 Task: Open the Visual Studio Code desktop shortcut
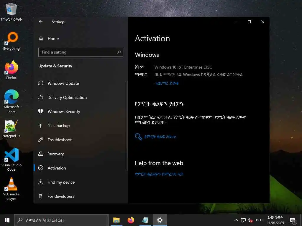12,159
